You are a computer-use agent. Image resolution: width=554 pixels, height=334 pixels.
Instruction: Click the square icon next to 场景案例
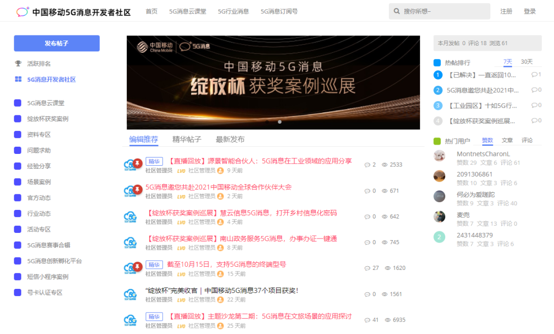click(x=17, y=182)
